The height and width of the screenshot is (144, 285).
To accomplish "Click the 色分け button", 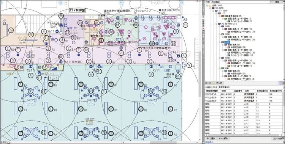I will point(218,83).
